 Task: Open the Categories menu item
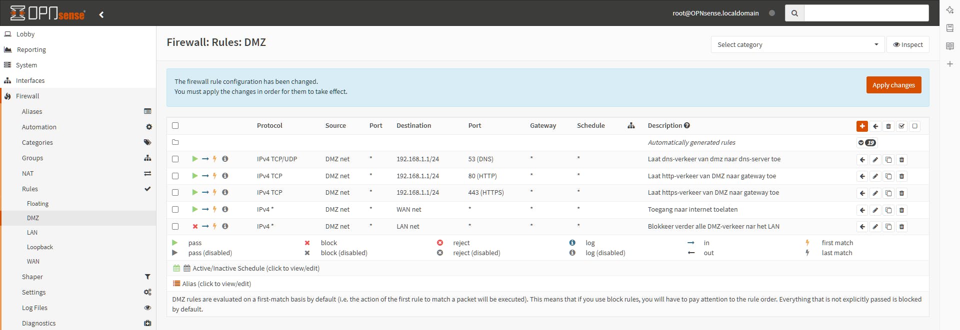[79, 142]
